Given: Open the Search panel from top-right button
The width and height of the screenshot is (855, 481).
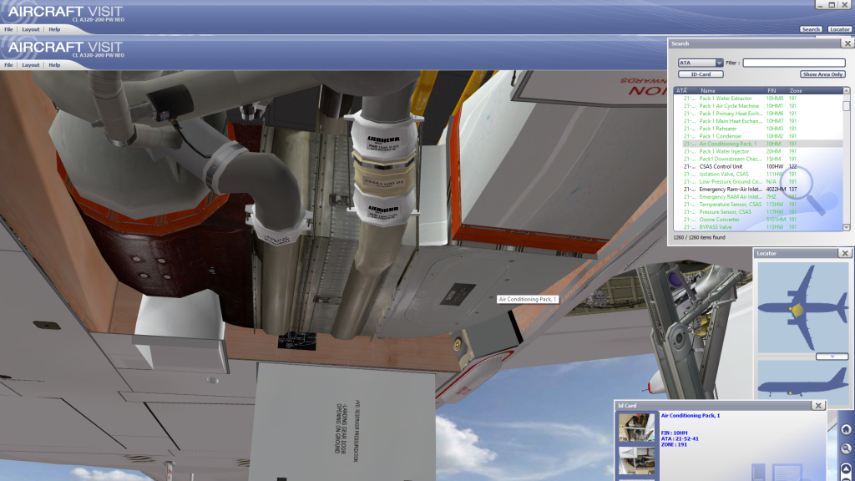Looking at the screenshot, I should (810, 29).
